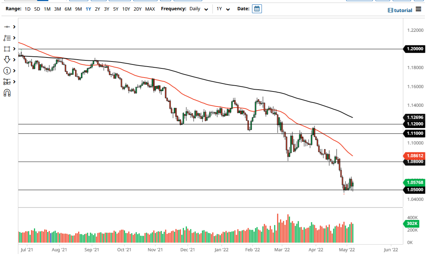Select the rectangle shape tool
Screen dimensions: 426x258
coord(7,48)
